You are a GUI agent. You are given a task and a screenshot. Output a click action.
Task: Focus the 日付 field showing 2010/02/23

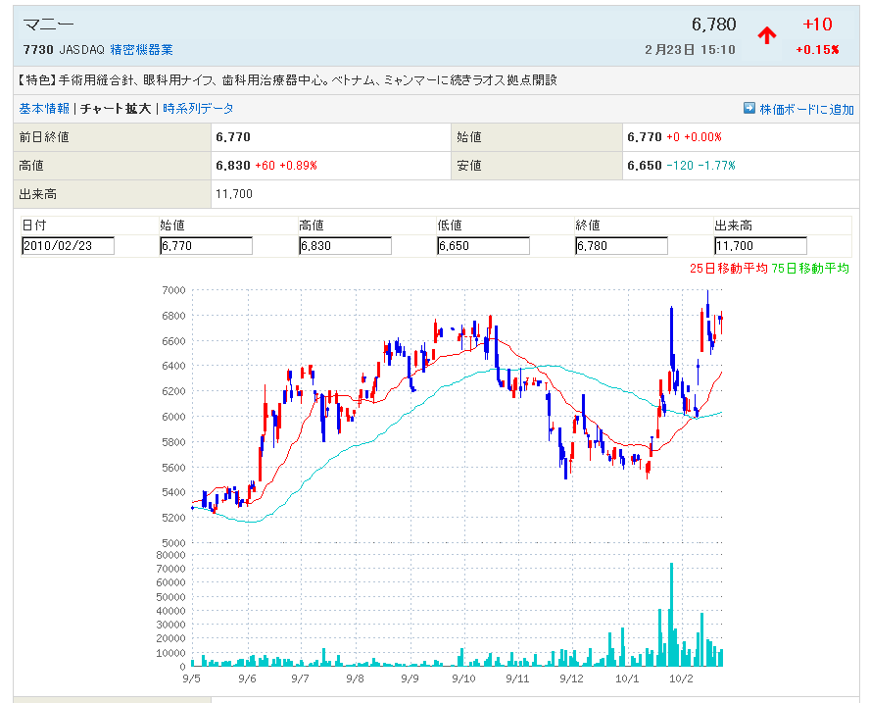(x=68, y=246)
